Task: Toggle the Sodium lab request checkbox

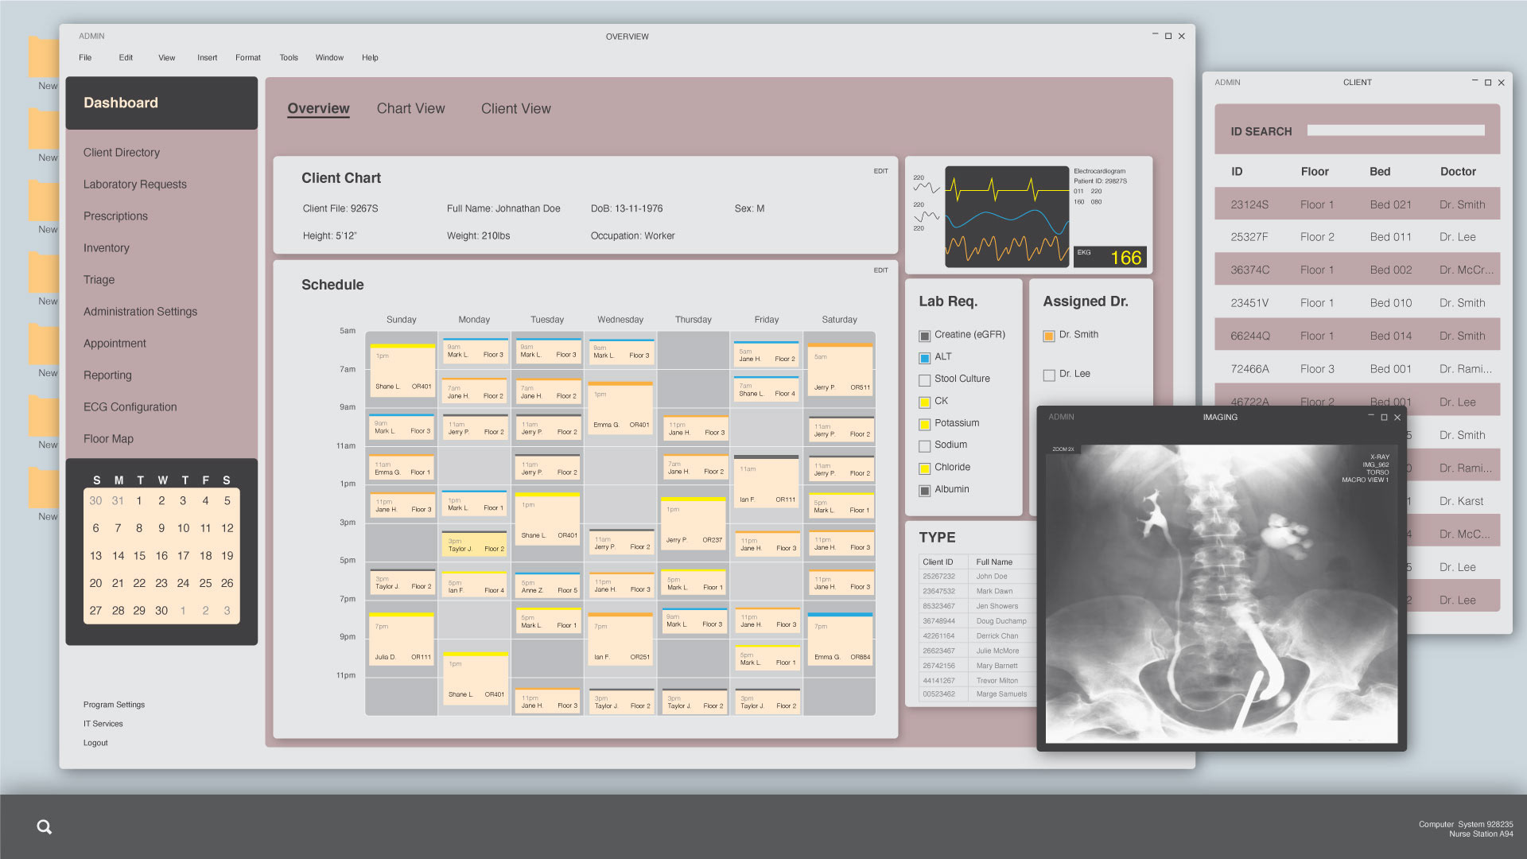Action: coord(924,446)
